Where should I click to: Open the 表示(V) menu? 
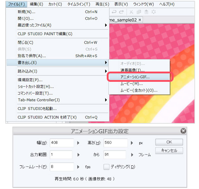tap(121, 4)
